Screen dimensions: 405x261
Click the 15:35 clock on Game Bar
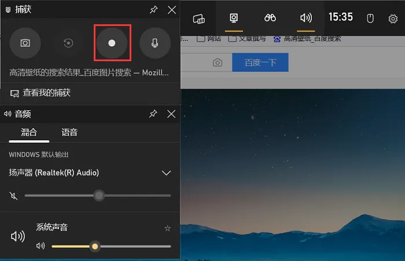point(341,17)
